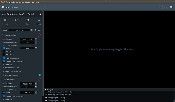Open the More hamburger menu
This screenshot has height=102, width=175.
point(39,20)
